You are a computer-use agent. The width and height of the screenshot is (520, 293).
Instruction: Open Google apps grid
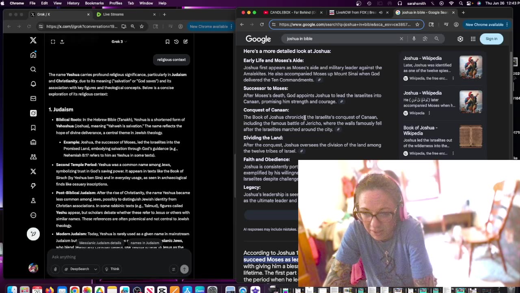[x=473, y=39]
